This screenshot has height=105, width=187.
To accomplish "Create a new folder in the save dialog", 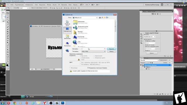I will [x=104, y=17].
